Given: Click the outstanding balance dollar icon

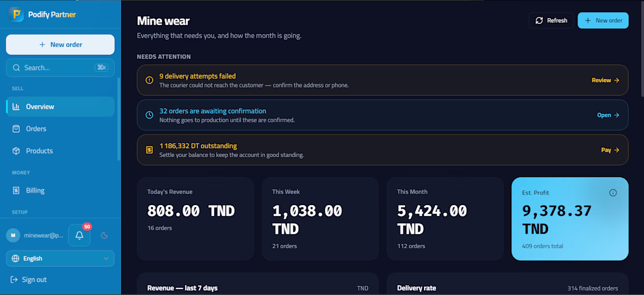Looking at the screenshot, I should pos(149,150).
